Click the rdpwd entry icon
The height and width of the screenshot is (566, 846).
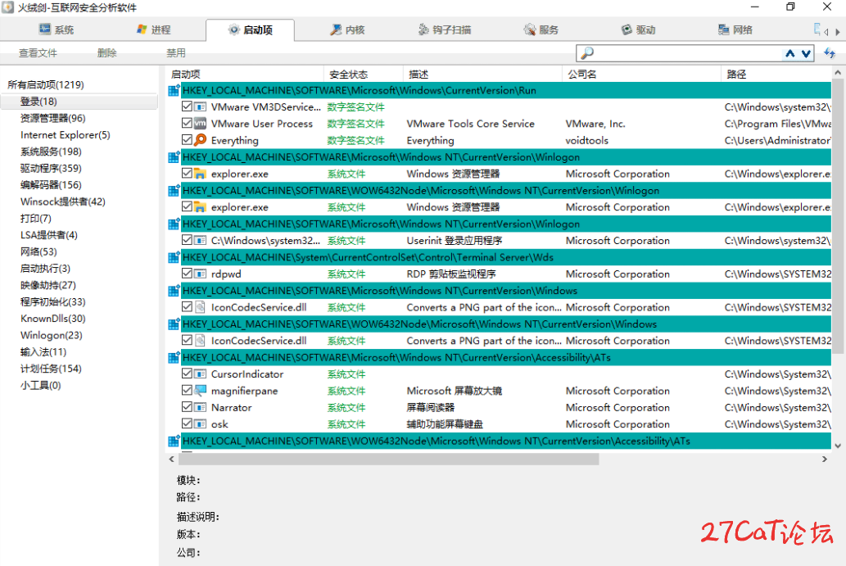(x=200, y=274)
